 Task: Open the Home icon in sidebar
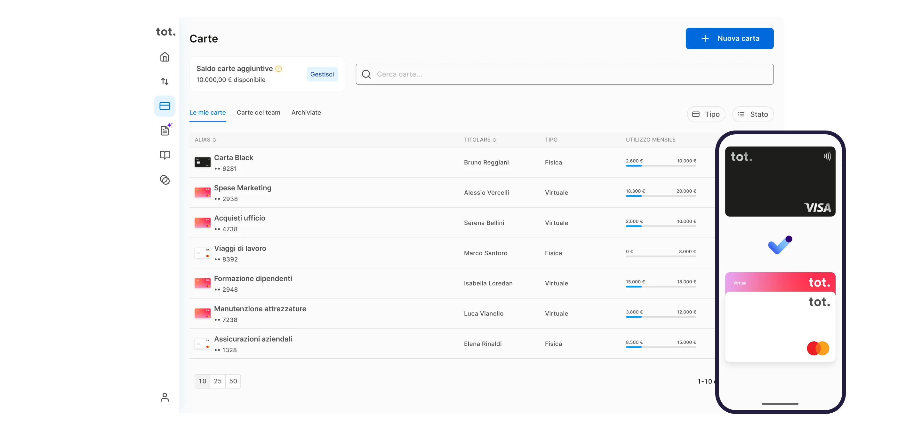pos(164,57)
